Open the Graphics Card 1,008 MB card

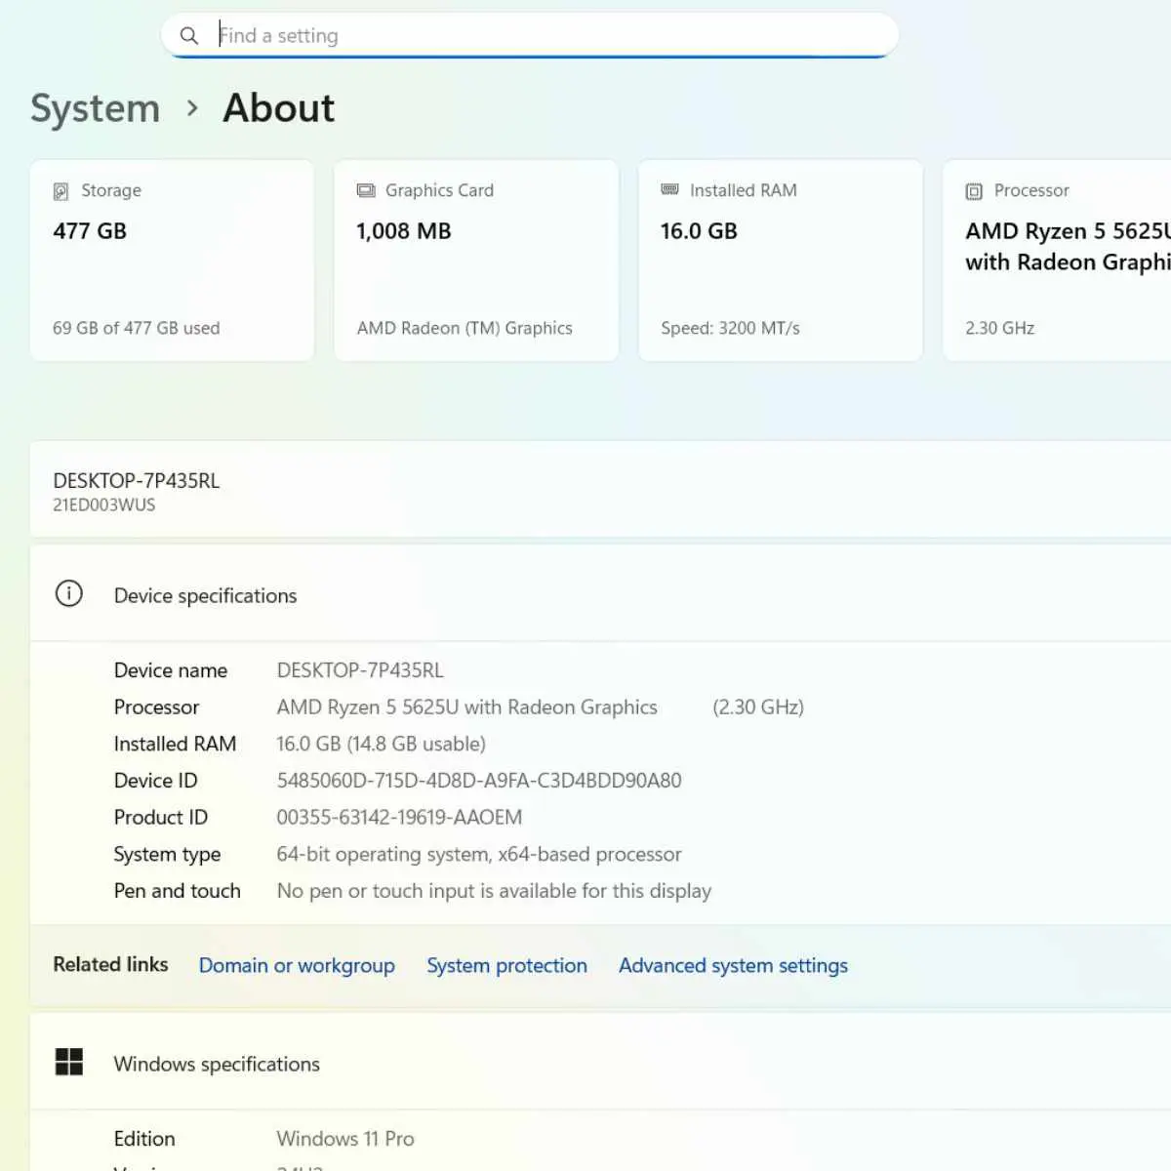point(476,261)
